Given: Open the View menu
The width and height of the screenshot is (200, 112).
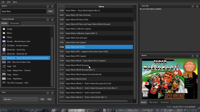Looking at the screenshot, I should tap(15, 2).
